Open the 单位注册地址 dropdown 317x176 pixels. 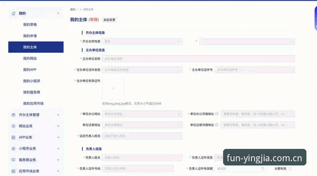click(142, 125)
